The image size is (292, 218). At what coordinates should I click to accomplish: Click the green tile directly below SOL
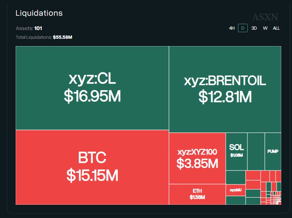coord(236,177)
